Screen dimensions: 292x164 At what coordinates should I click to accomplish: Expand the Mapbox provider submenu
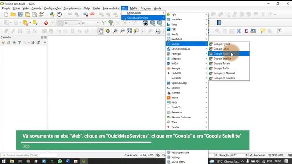click(x=187, y=59)
